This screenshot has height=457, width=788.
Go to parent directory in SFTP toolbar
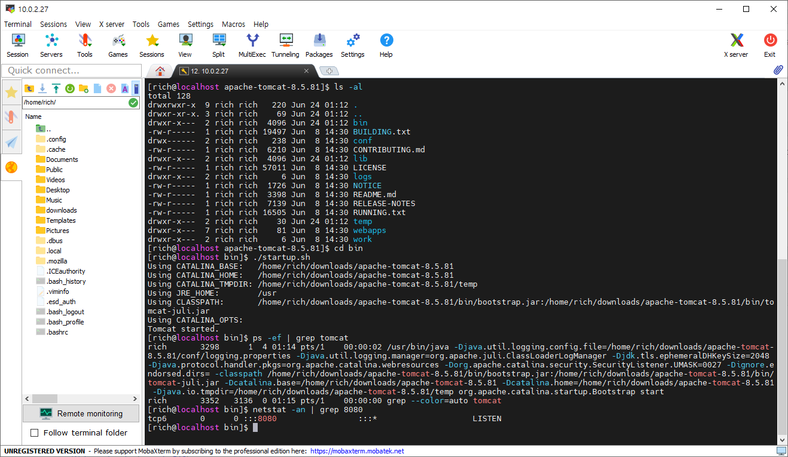(x=29, y=88)
